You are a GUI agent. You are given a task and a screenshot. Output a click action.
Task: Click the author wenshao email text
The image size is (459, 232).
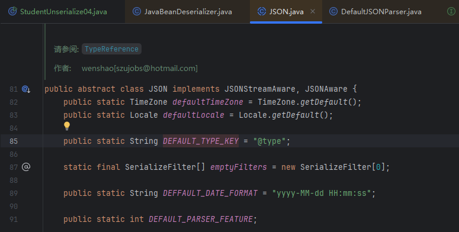(x=140, y=68)
